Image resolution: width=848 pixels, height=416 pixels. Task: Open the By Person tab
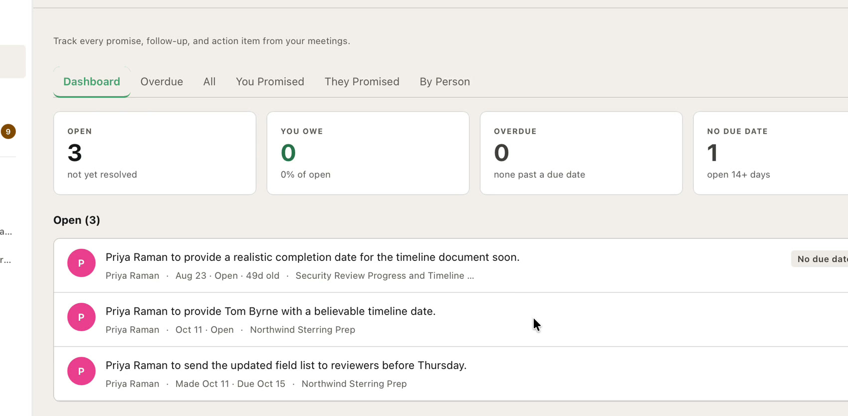tap(444, 82)
